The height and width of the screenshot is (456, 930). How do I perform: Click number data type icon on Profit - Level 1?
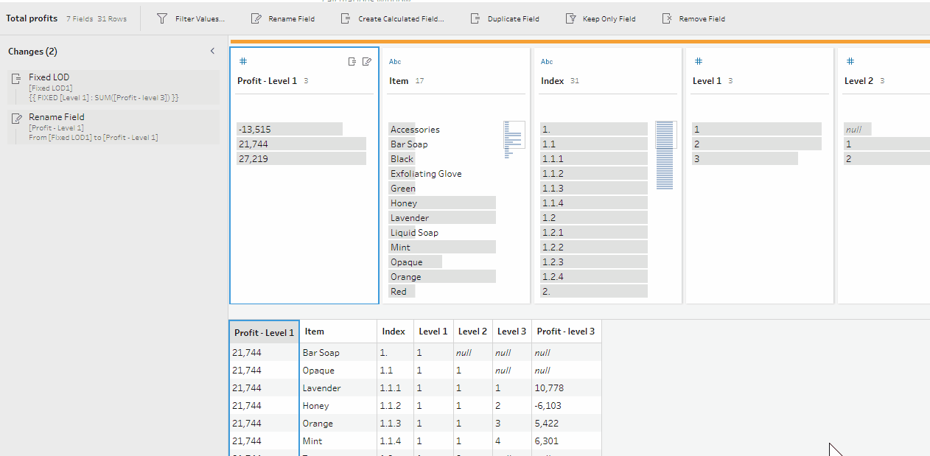242,62
